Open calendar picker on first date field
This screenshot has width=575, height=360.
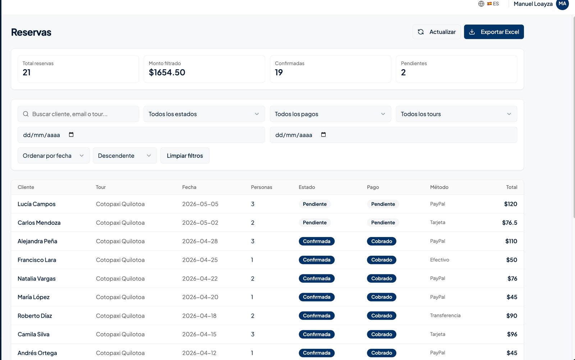point(71,135)
